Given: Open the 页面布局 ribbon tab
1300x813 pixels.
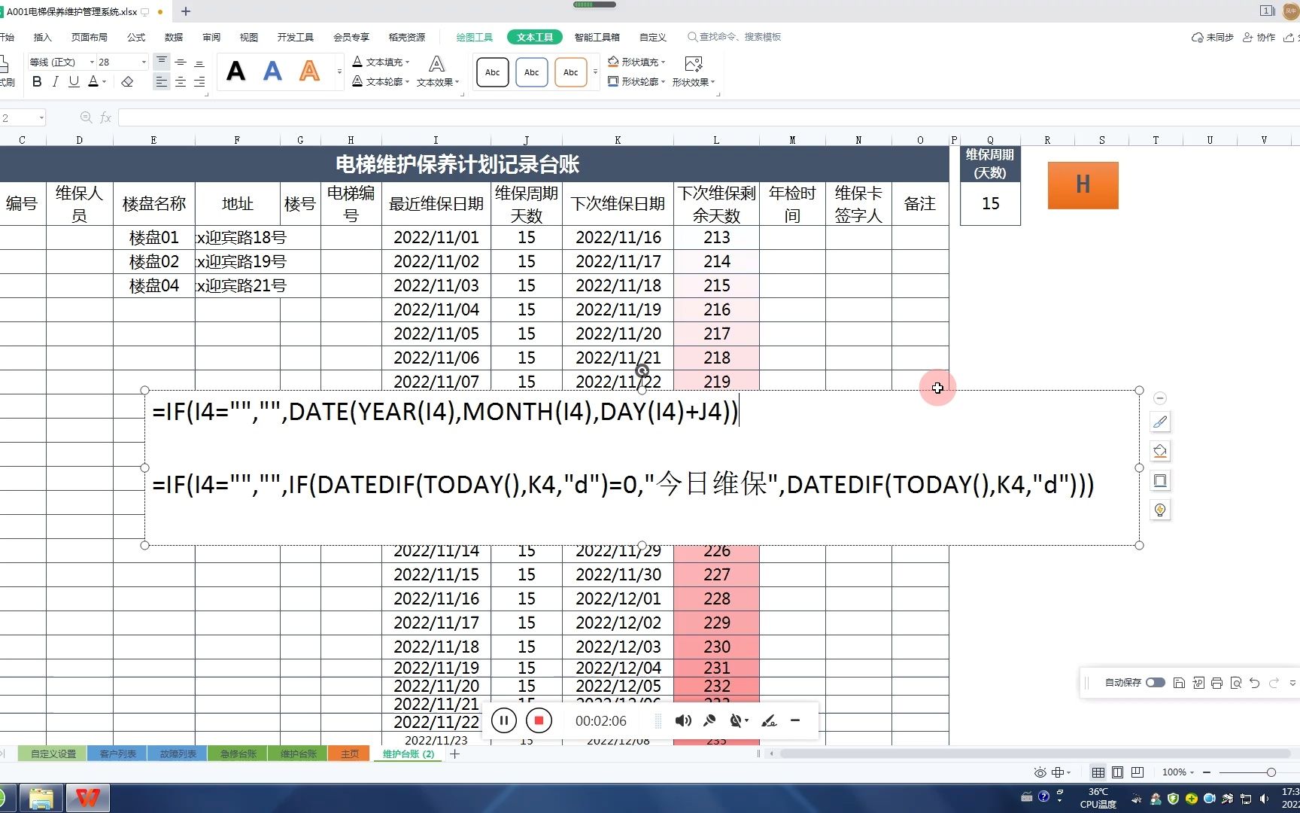Looking at the screenshot, I should (x=90, y=37).
